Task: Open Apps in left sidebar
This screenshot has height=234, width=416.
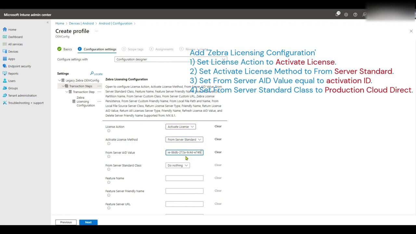Action: tap(11, 59)
